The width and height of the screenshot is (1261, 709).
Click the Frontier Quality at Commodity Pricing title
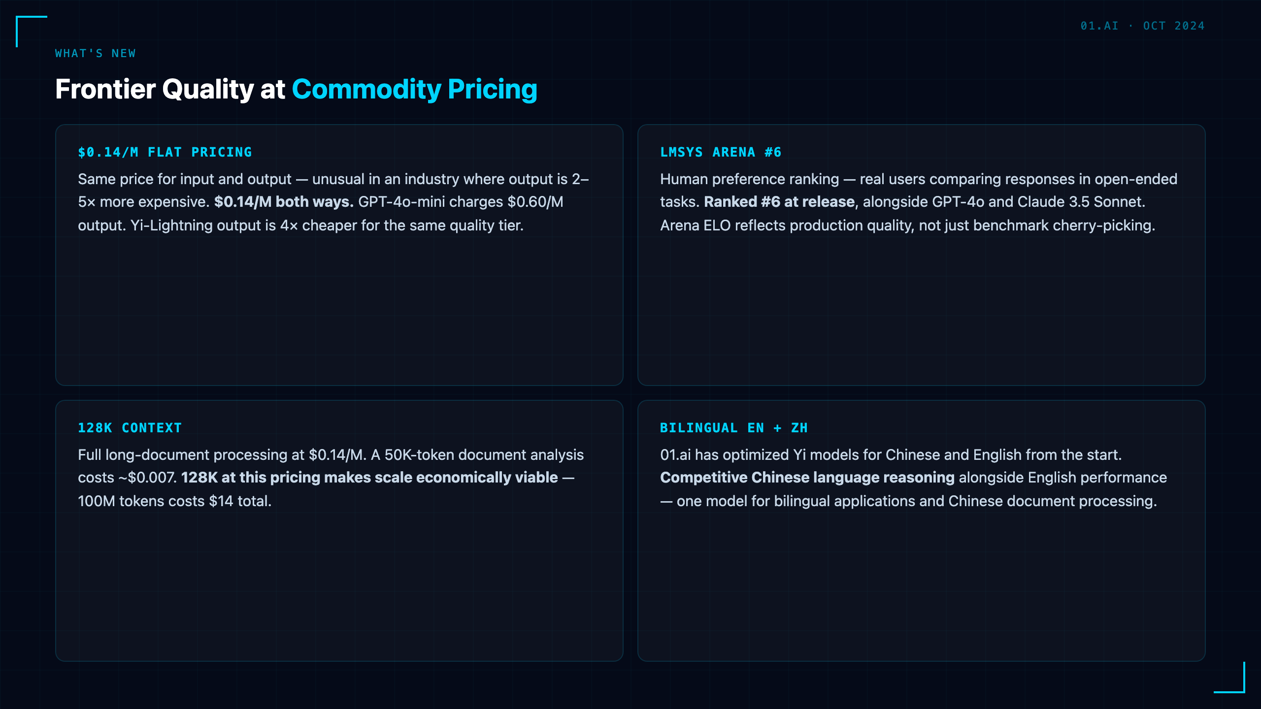296,89
